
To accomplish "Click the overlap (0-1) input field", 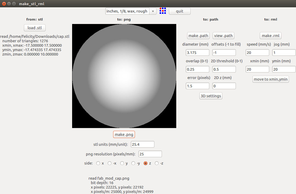I will click(x=197, y=69).
